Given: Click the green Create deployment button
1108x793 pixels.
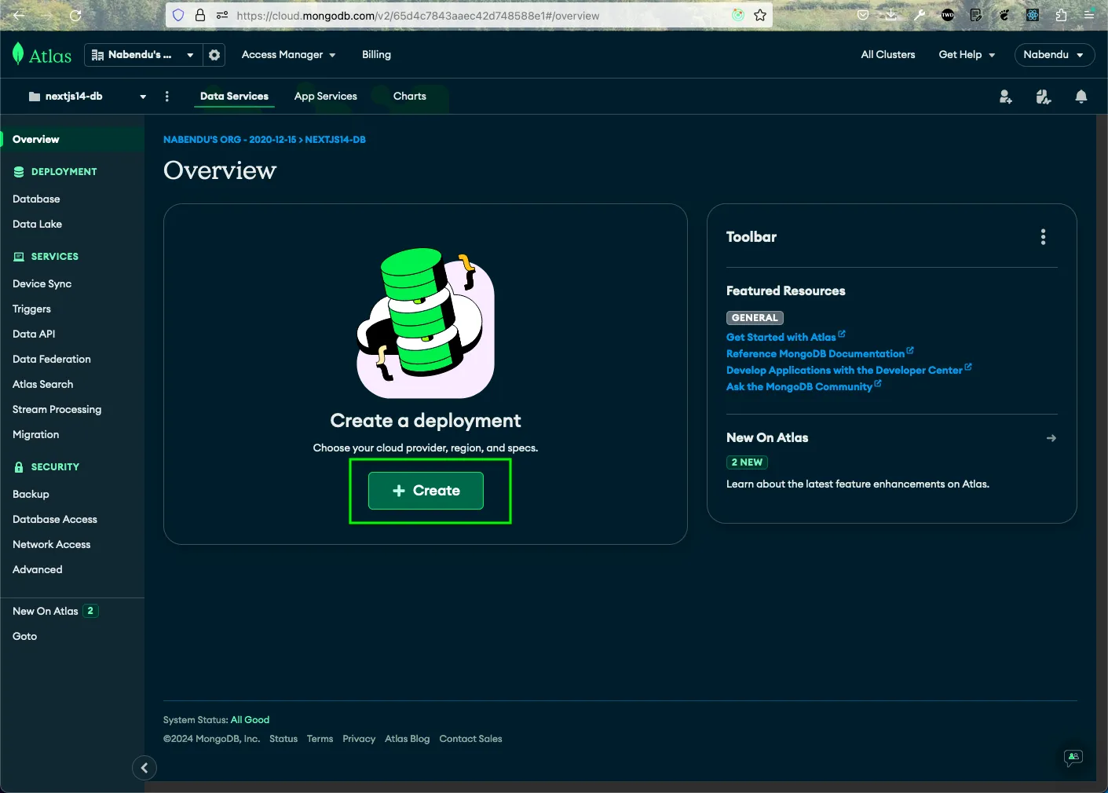Looking at the screenshot, I should point(426,491).
